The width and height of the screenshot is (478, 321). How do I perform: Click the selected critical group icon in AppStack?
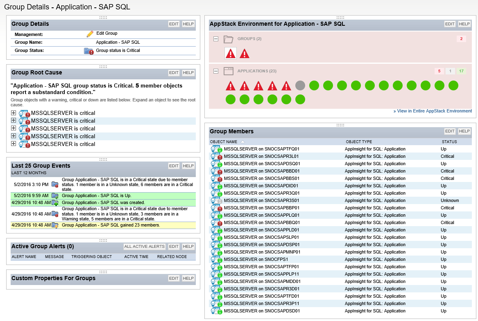point(231,54)
